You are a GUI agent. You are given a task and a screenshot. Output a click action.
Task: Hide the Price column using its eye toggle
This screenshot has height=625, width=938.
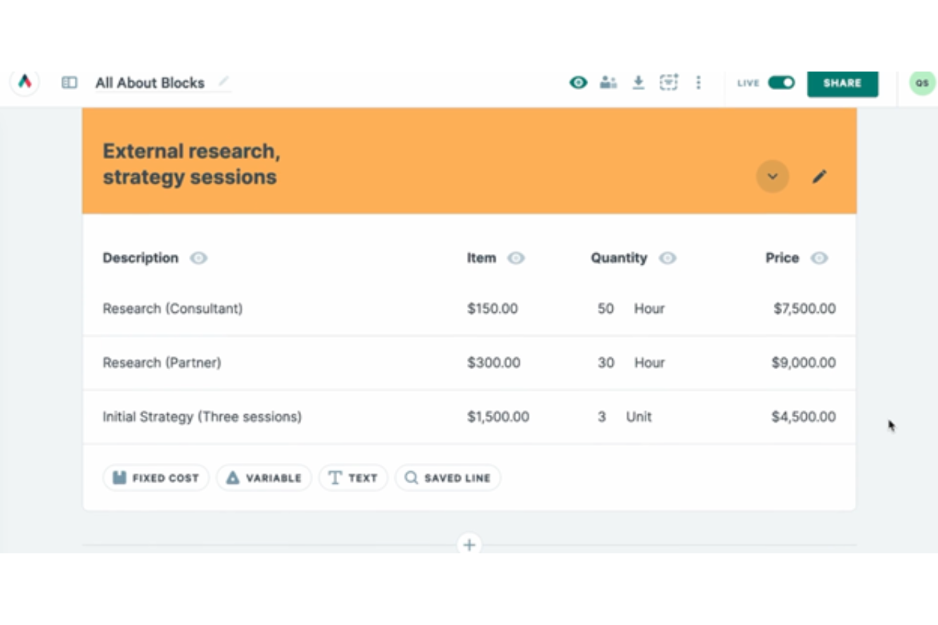click(819, 258)
